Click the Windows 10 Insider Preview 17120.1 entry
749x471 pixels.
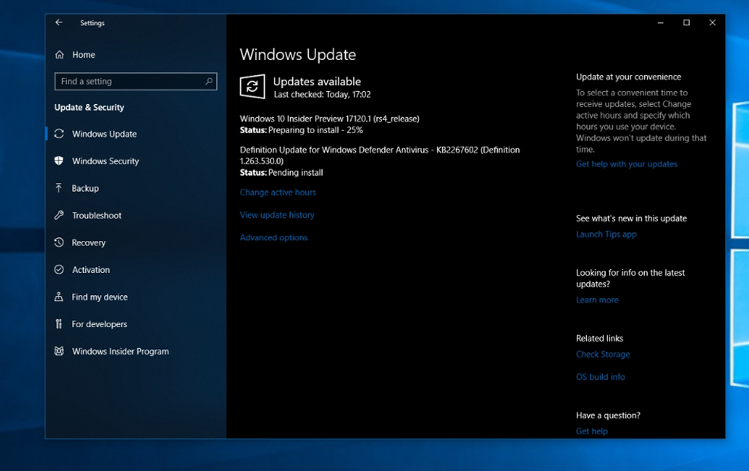point(329,119)
